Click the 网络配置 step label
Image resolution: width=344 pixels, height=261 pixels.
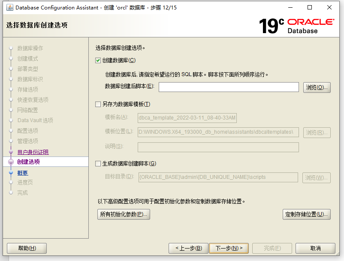27,110
